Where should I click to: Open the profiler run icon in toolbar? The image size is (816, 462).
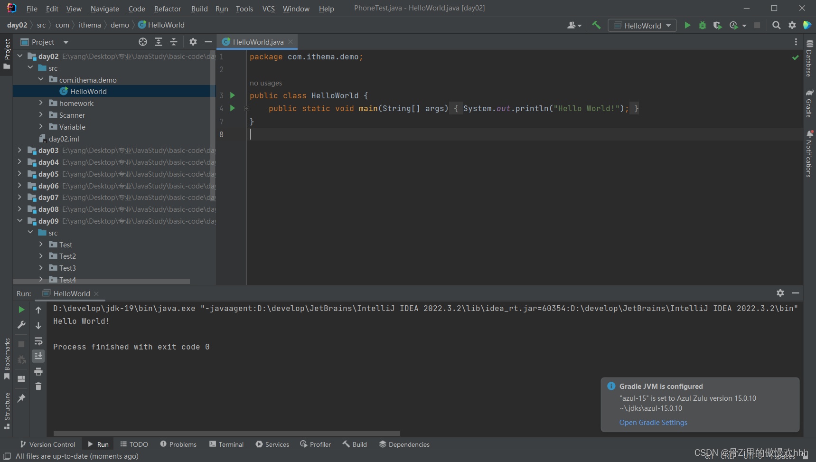[x=734, y=25]
